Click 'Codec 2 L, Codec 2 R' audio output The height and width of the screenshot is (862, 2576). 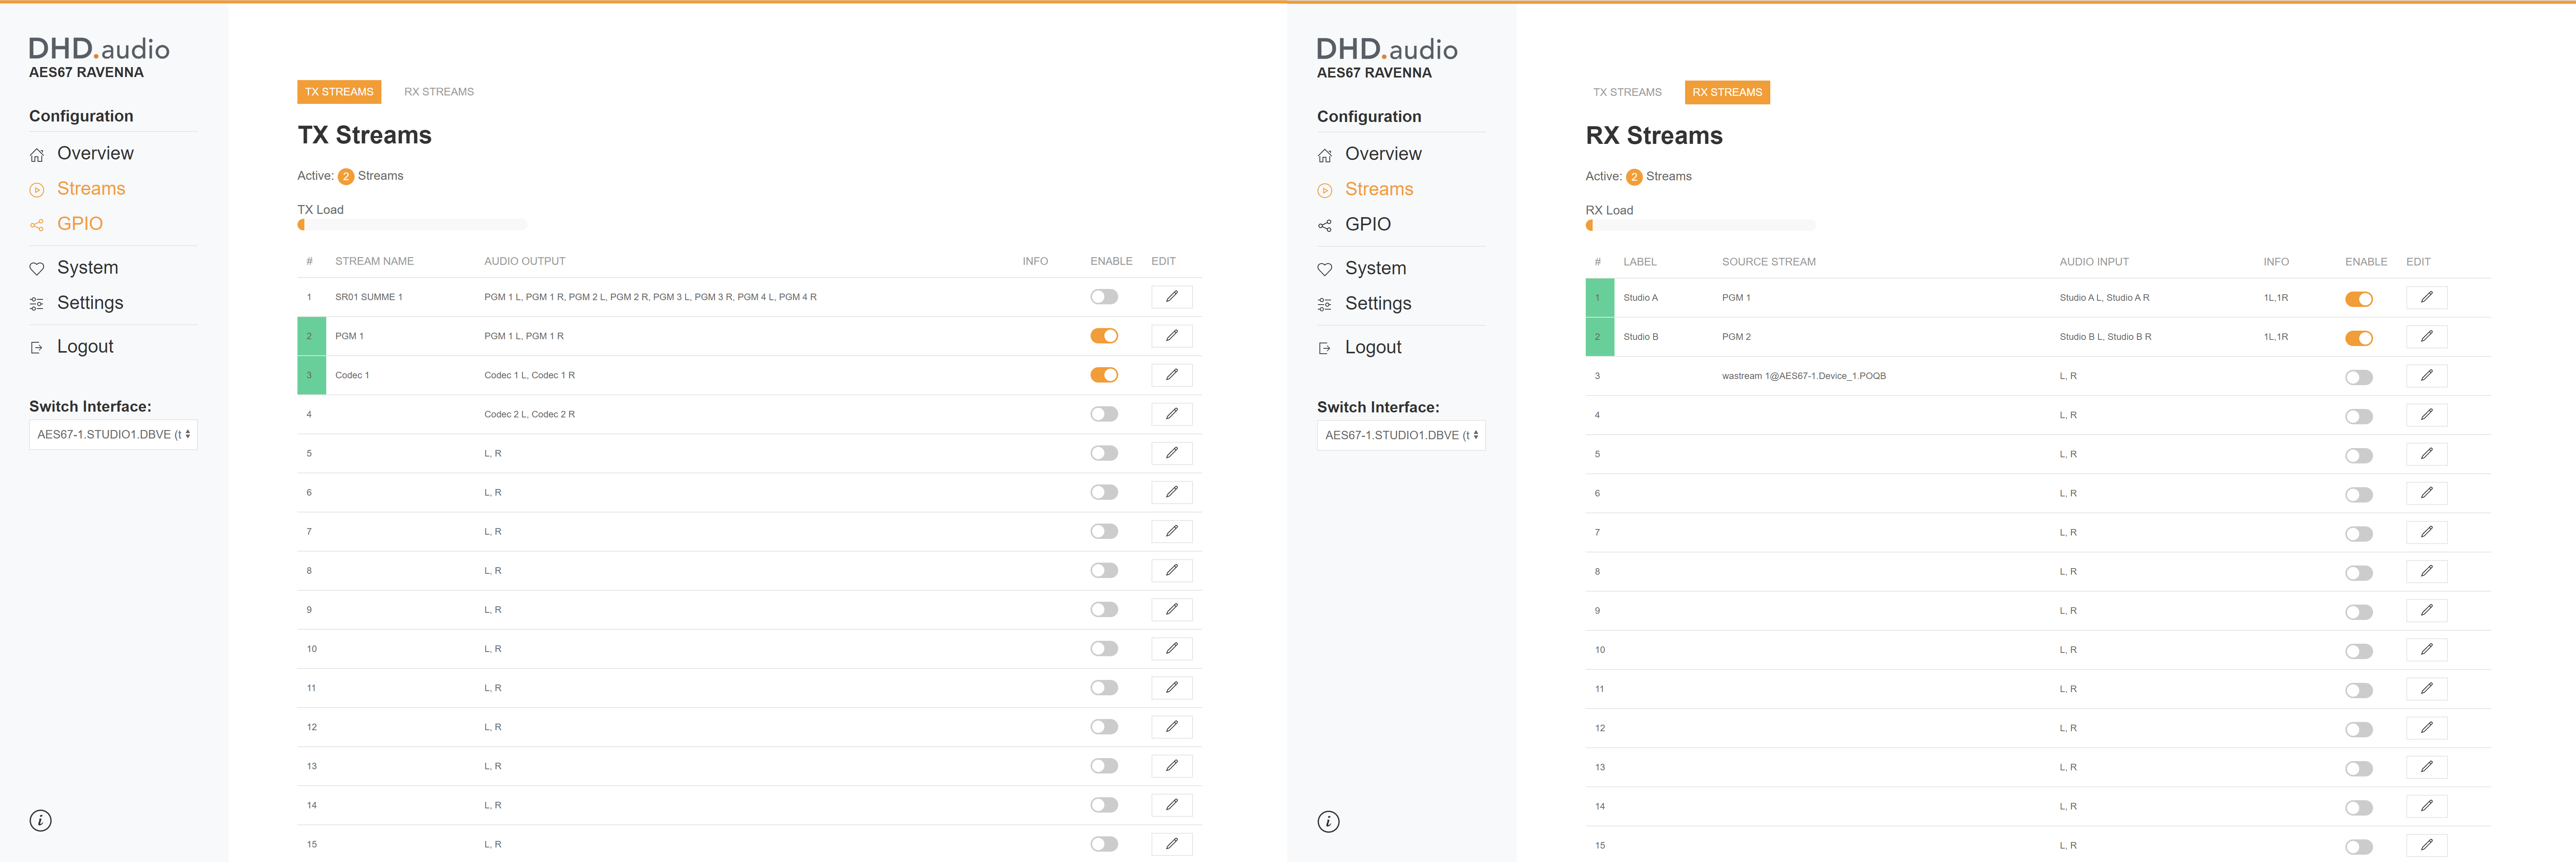coord(529,414)
